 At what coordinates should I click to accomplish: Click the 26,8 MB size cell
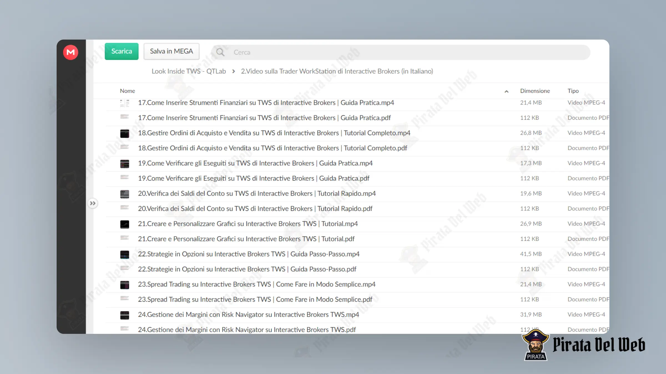point(531,133)
